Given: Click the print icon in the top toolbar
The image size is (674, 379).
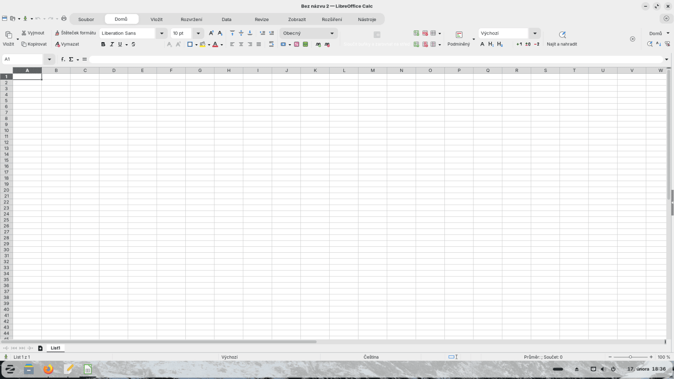Looking at the screenshot, I should [64, 19].
